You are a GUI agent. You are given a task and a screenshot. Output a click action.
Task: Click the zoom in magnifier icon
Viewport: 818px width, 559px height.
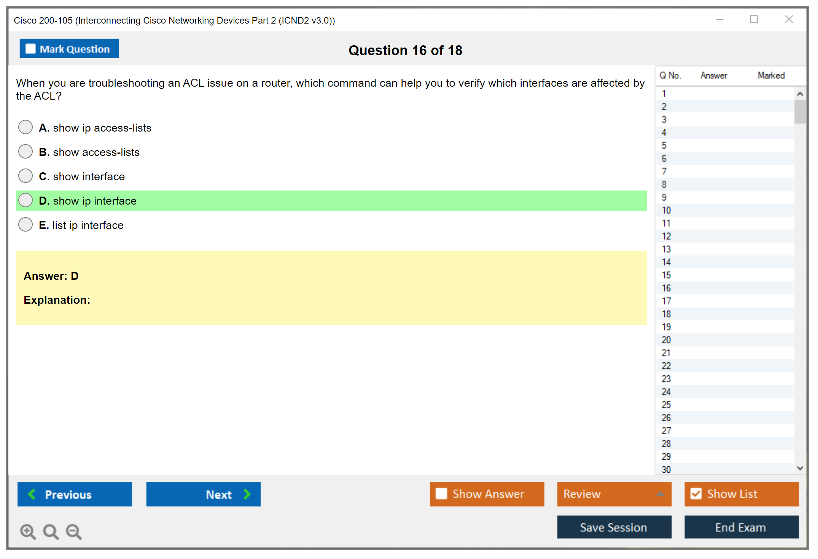pos(27,531)
